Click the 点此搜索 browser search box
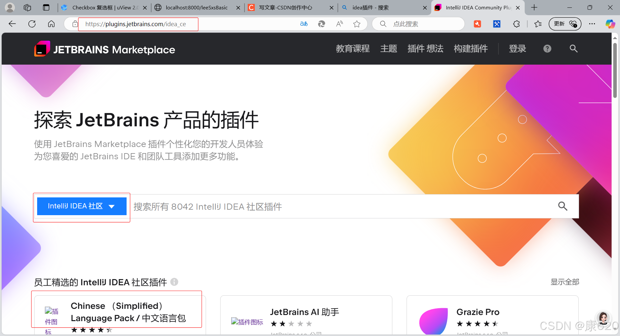 pos(418,24)
